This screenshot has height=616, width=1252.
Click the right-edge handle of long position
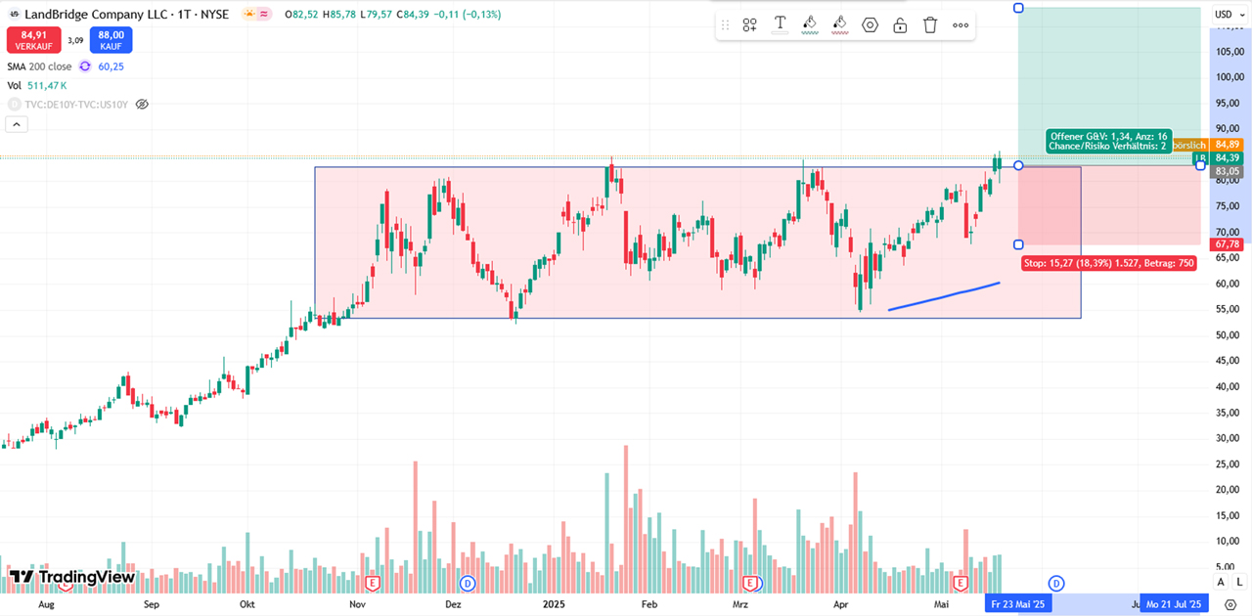tap(1200, 165)
